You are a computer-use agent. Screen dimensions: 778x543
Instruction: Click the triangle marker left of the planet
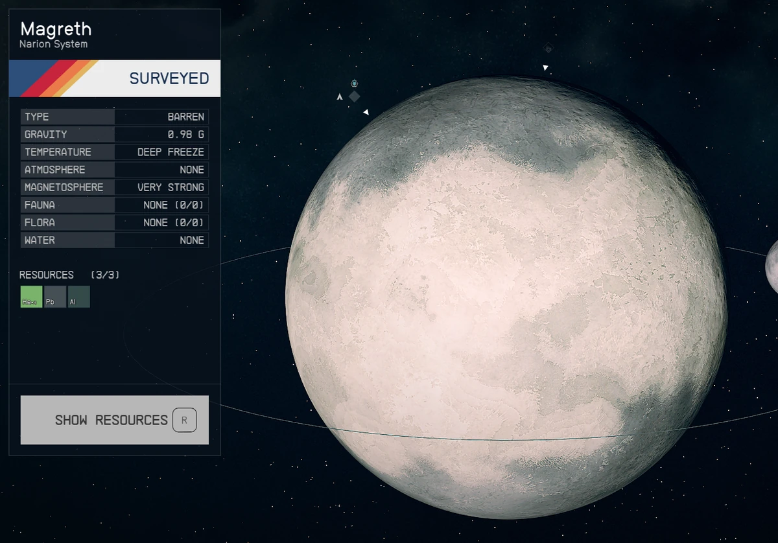366,111
